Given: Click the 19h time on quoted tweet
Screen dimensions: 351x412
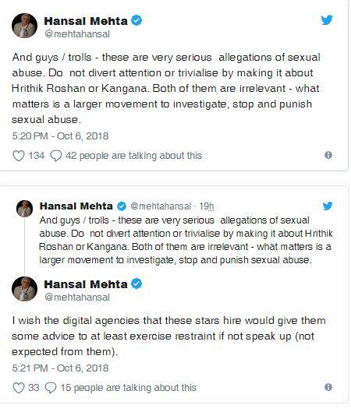Looking at the screenshot, I should 206,206.
